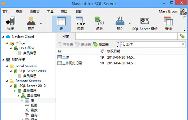Image resolution: width=188 pixels, height=120 pixels.
Task: Select the SQL Server 2008 connection
Action: [30, 71]
